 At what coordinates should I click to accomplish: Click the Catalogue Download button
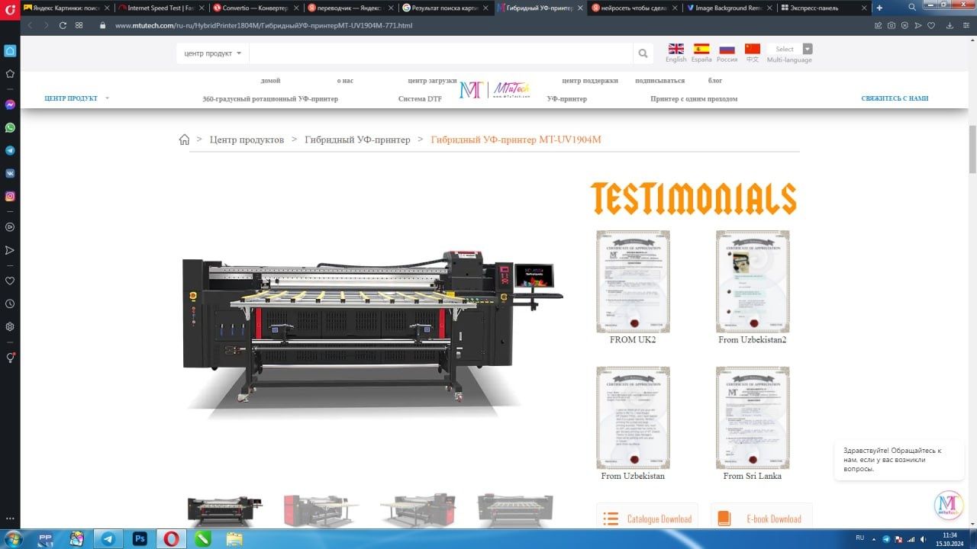click(648, 518)
